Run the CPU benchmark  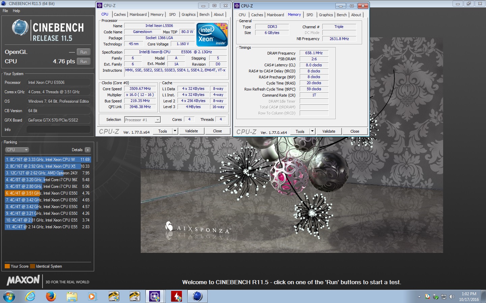pyautogui.click(x=84, y=61)
